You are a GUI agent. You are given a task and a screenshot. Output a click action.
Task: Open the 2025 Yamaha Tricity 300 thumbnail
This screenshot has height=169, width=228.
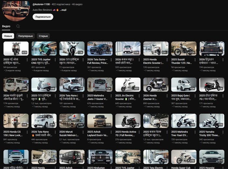coord(212,120)
